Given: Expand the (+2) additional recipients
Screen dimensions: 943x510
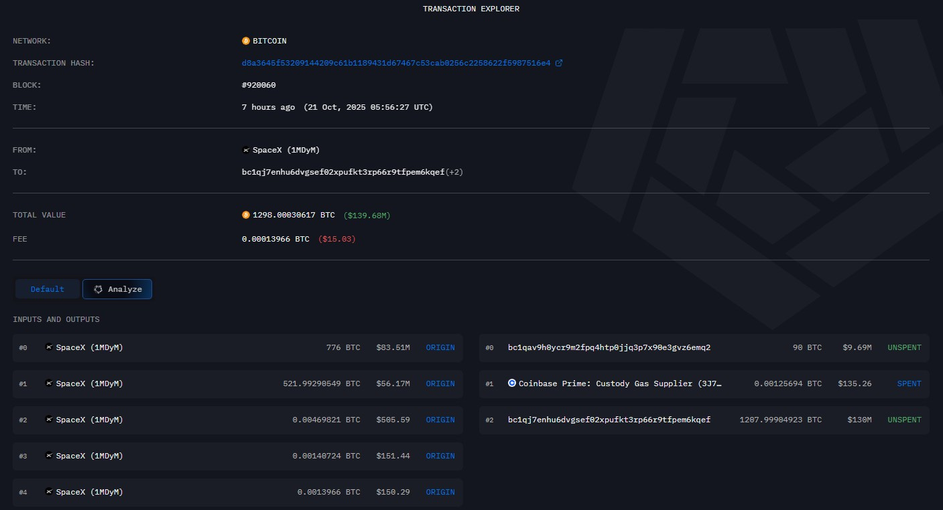Looking at the screenshot, I should point(454,172).
